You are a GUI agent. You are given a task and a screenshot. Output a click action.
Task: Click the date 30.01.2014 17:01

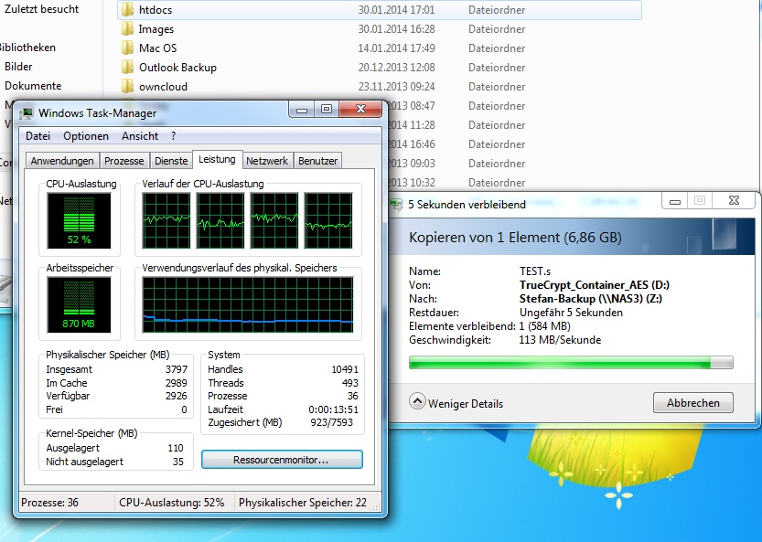coord(397,10)
